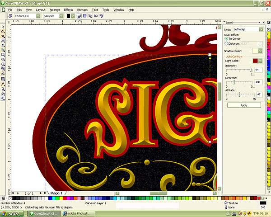Click the No Color well at palette start
The width and height of the screenshot is (271, 217).
pos(10,198)
